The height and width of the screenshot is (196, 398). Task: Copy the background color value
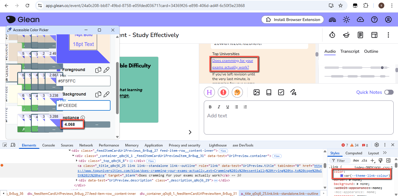[x=98, y=94]
